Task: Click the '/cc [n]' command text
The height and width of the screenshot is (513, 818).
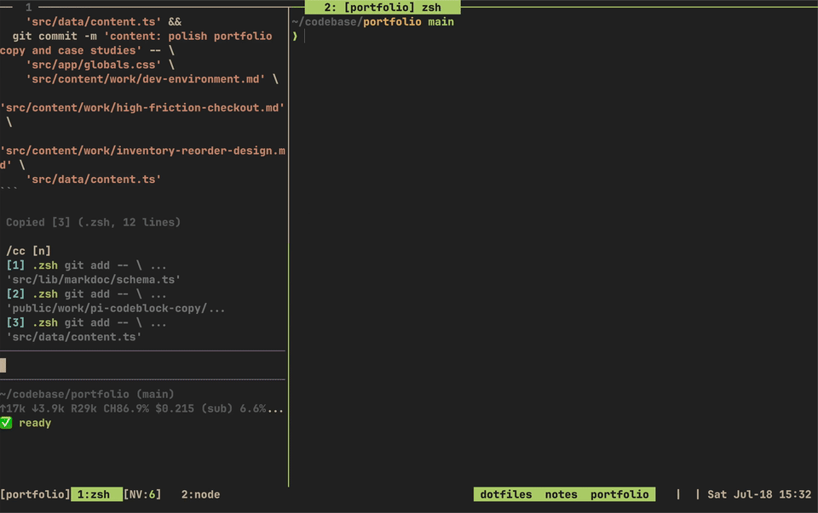Action: coord(29,251)
